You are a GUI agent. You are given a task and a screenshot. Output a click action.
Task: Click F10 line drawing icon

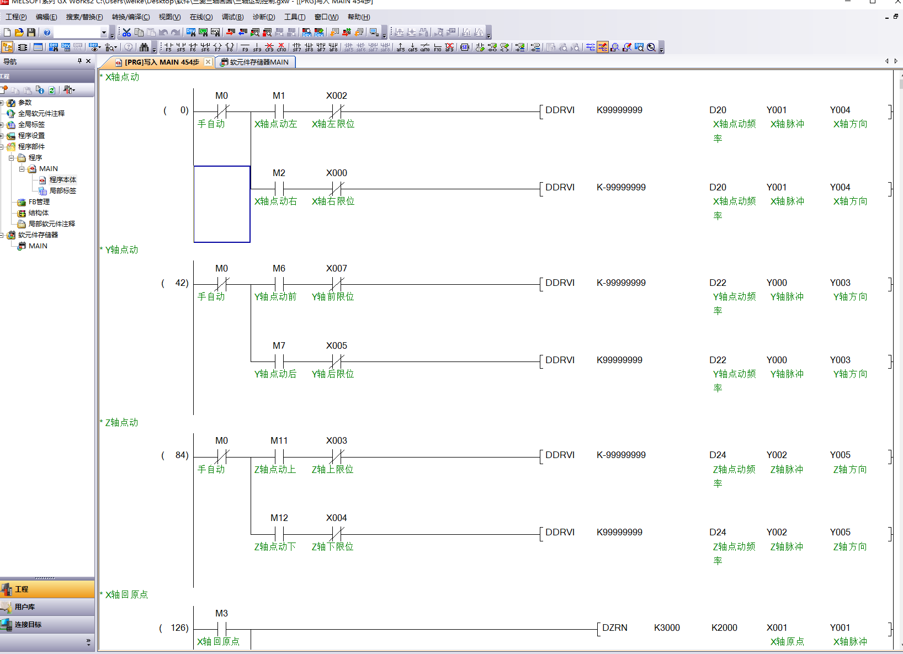(437, 47)
